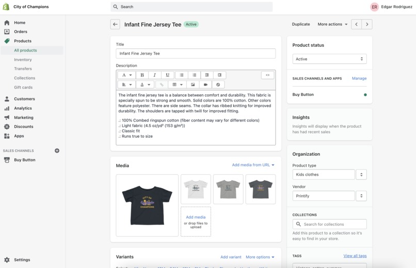Image resolution: width=416 pixels, height=268 pixels.
Task: Open text alignment dropdown
Action: click(126, 85)
